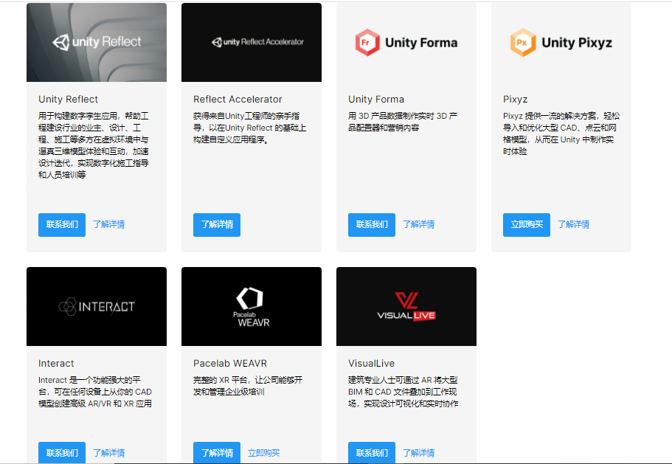
Task: Click 了解详情 button for Reflect Accelerator
Action: [217, 224]
